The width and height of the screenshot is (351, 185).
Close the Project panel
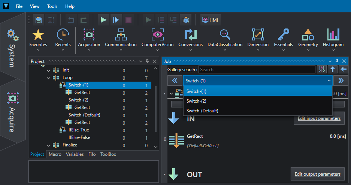click(154, 61)
